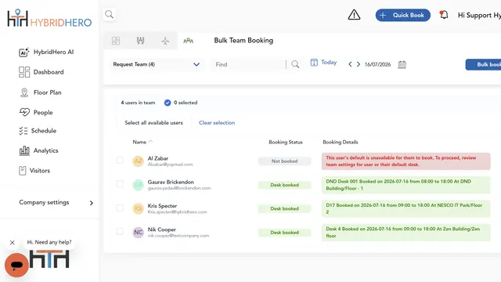Click the Visitors badge icon
The width and height of the screenshot is (501, 282).
coord(23,171)
